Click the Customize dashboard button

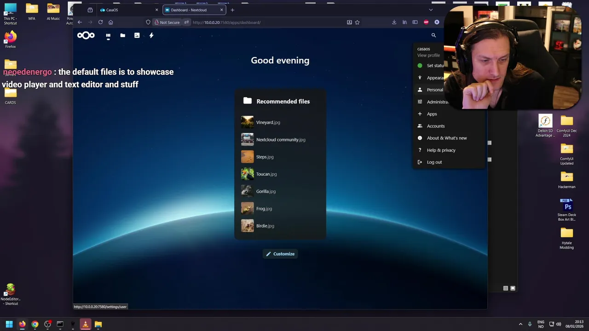click(280, 254)
